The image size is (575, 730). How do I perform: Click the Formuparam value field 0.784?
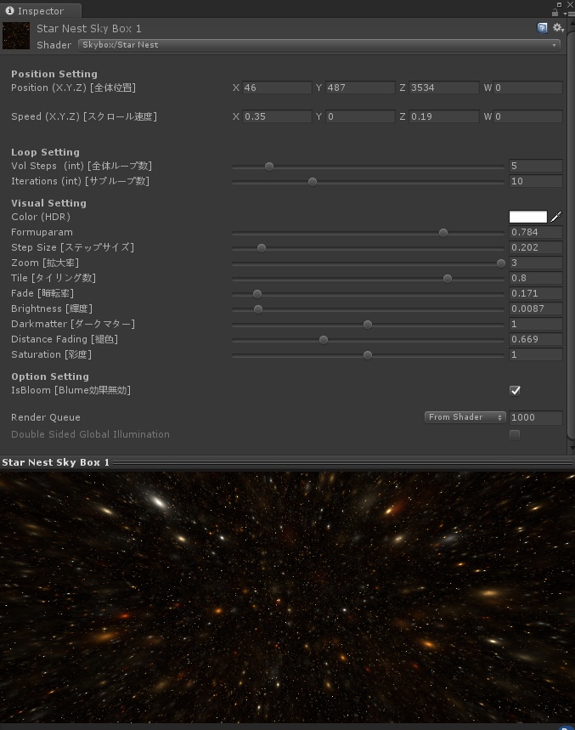coord(535,232)
